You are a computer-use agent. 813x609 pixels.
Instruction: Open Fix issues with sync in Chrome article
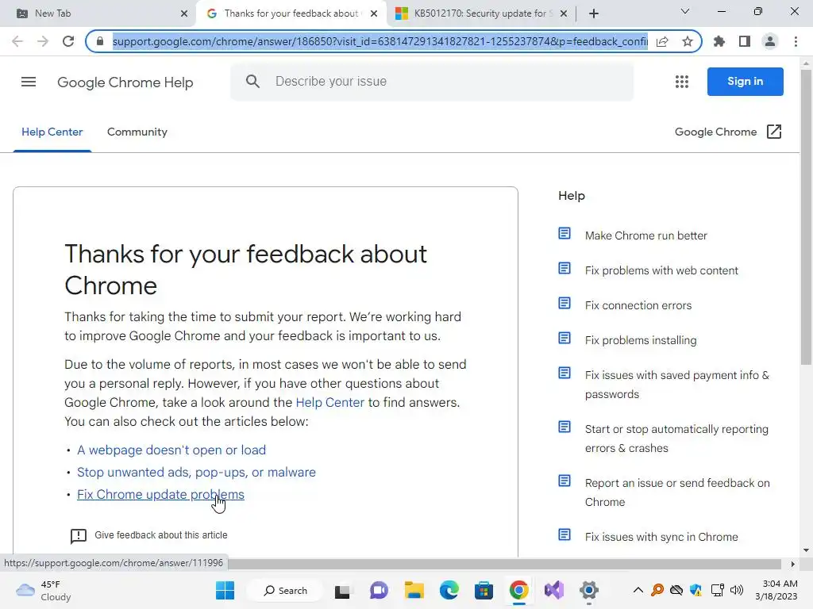[x=661, y=537]
